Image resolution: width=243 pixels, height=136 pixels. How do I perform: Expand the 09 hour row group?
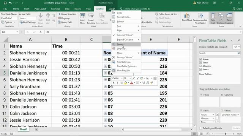point(106,120)
